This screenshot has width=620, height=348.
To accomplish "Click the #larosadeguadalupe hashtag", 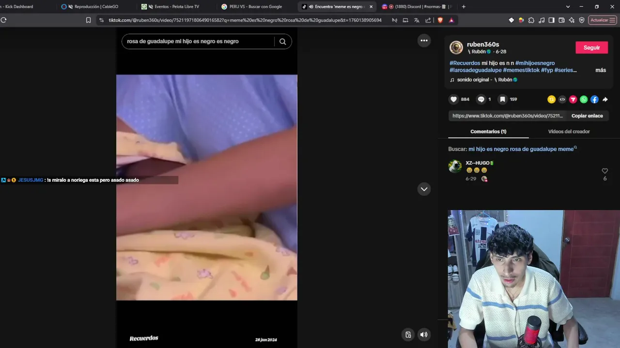I will (x=475, y=70).
